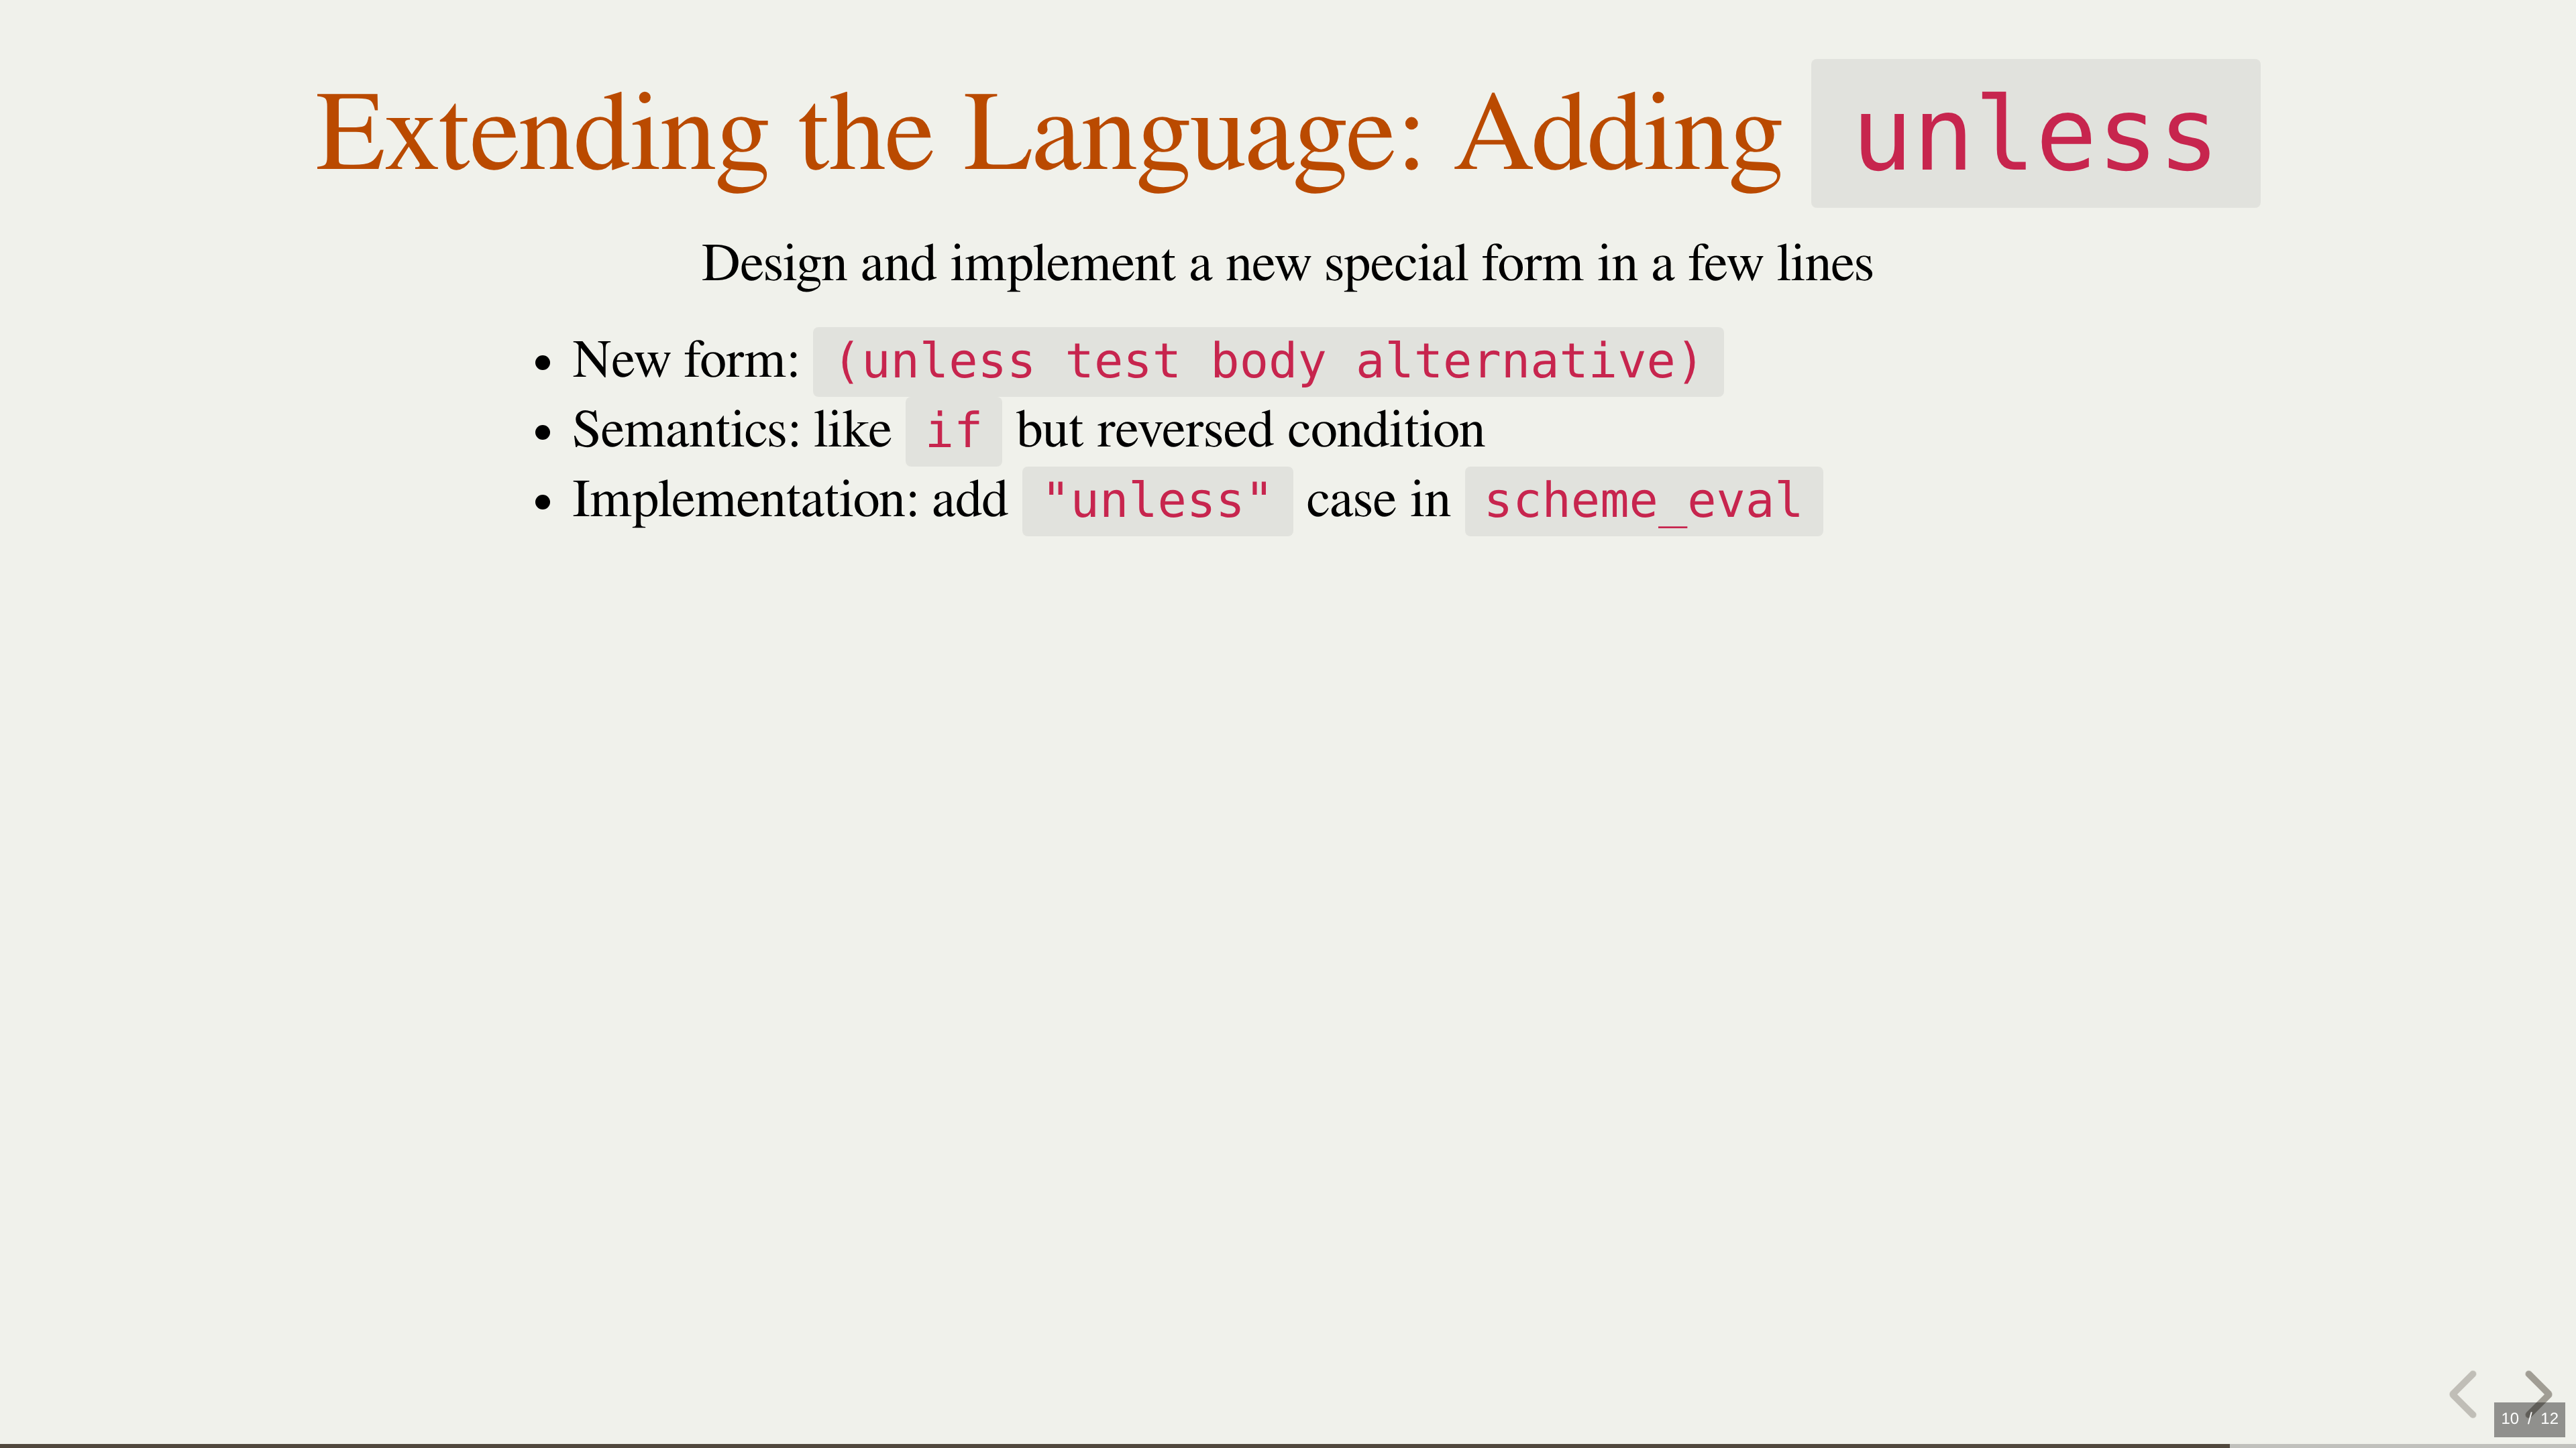Click the bullet point before 'New form'
2576x1448 pixels.
pos(543,363)
